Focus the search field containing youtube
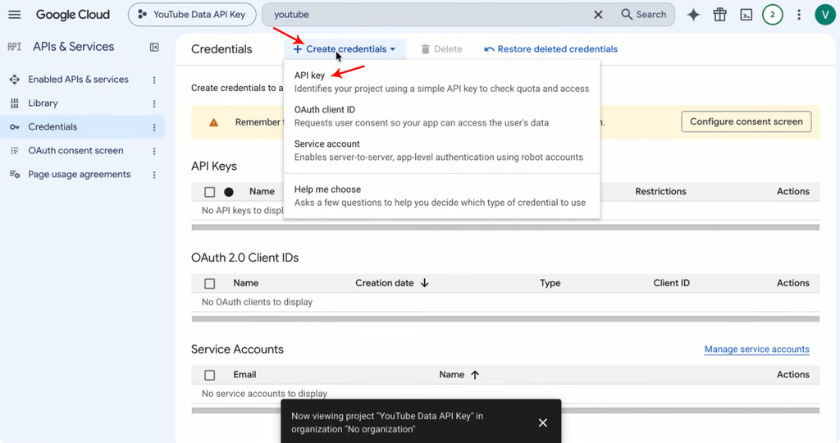Viewport: 840px width, 443px height. click(x=428, y=15)
